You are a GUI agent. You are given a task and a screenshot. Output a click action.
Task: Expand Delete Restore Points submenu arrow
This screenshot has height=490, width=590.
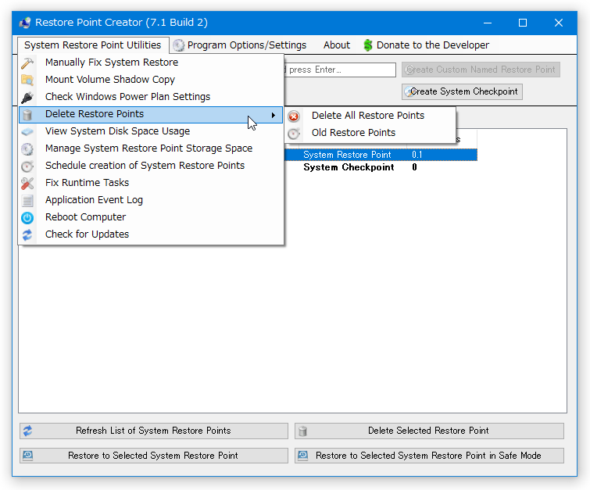pos(274,115)
